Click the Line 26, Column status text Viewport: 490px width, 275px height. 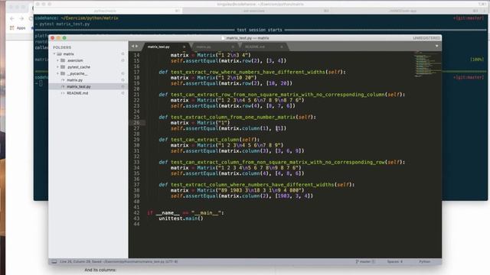click(x=119, y=262)
